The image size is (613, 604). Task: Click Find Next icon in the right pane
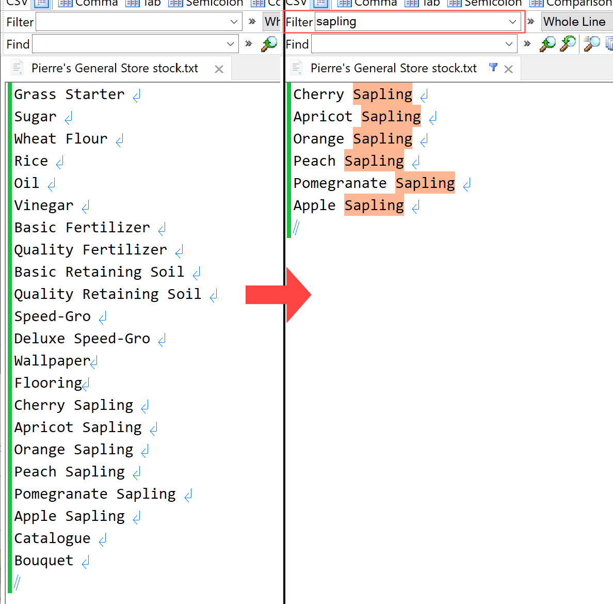[x=568, y=44]
